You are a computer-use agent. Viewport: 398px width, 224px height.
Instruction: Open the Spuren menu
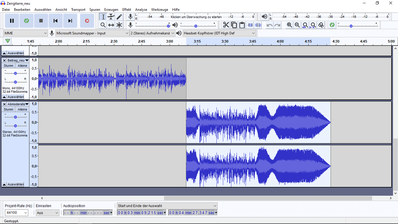(x=95, y=10)
